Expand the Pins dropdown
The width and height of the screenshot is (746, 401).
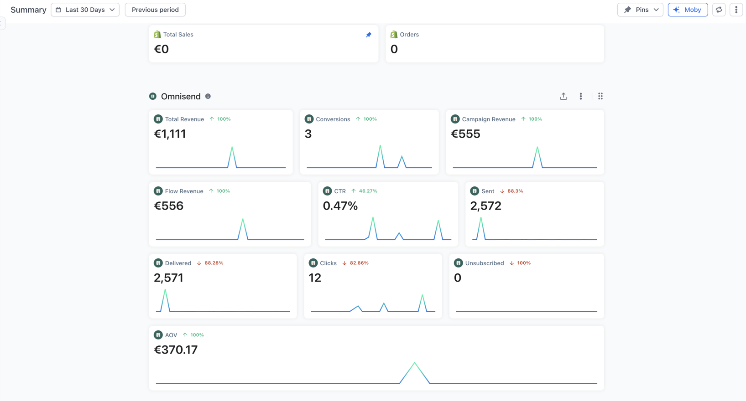coord(640,10)
